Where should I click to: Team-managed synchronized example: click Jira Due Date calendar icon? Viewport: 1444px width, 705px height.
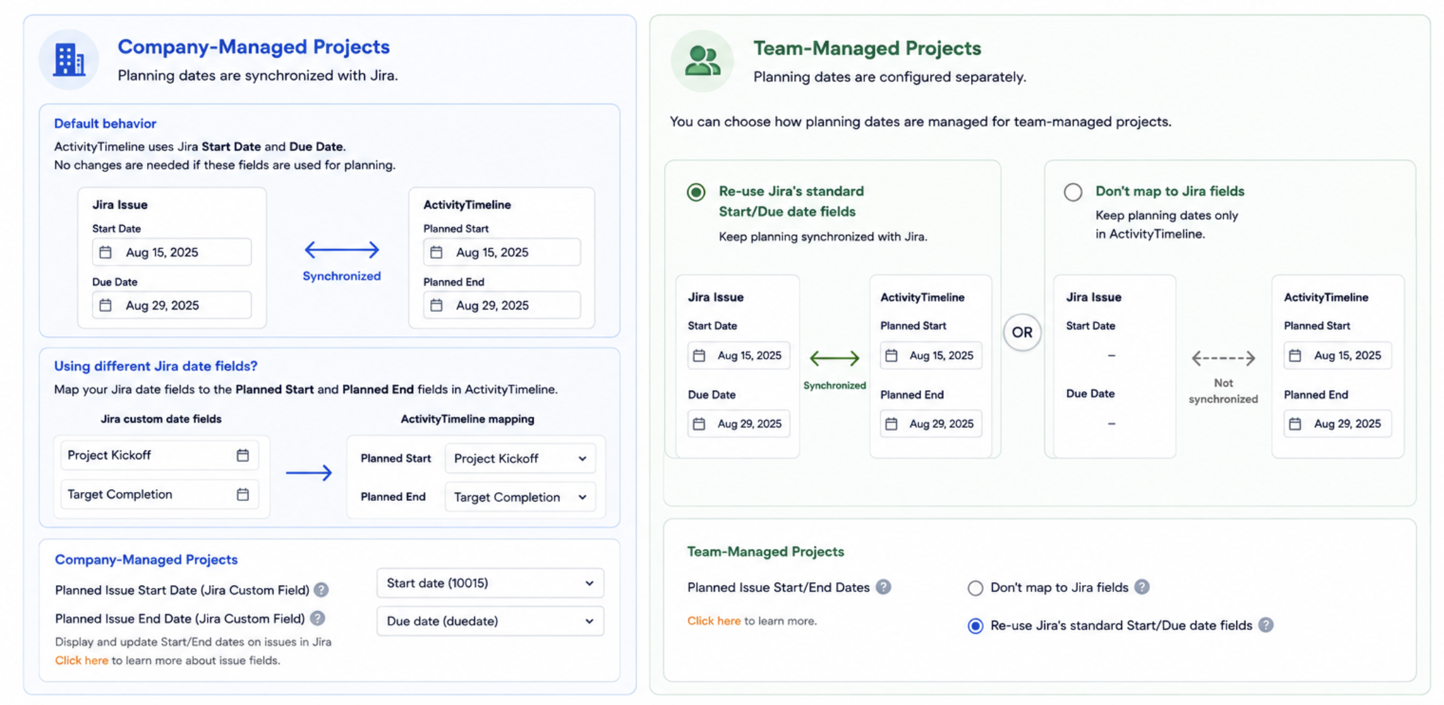(x=699, y=424)
